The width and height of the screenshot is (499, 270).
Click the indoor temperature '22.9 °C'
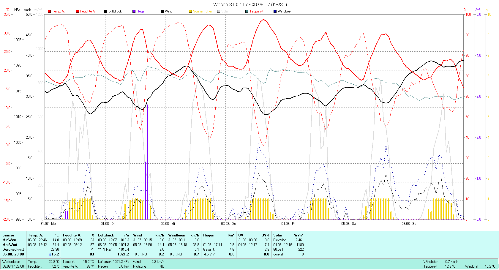[x=54, y=262]
